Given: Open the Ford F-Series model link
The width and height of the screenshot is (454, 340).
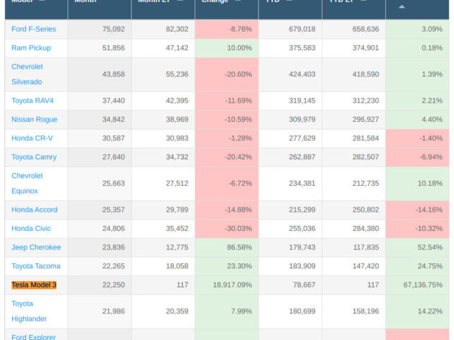Looking at the screenshot, I should click(34, 29).
